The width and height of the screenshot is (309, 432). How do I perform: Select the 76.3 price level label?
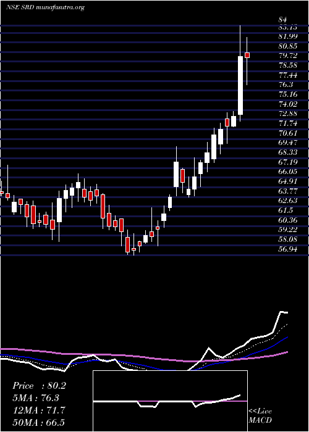point(286,85)
